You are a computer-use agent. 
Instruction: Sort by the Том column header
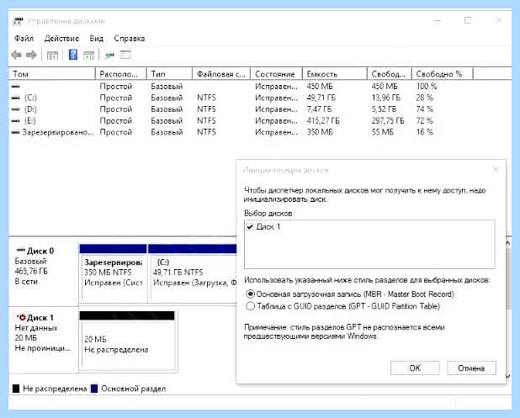point(52,74)
